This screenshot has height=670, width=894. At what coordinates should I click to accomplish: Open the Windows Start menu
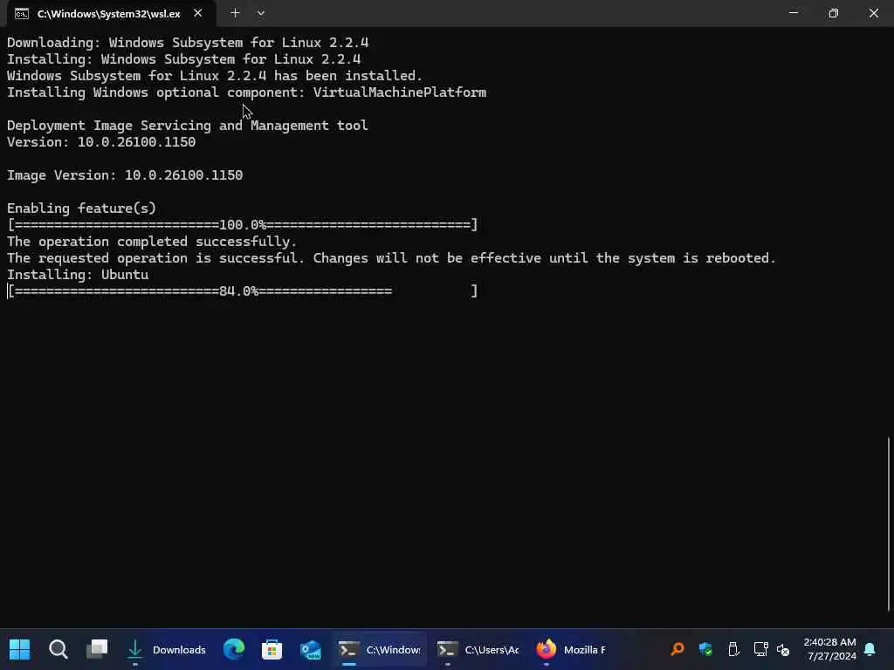[x=19, y=649]
